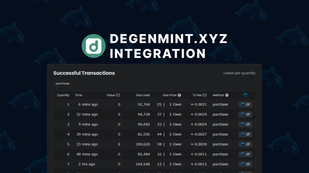Click the INTEGRATION title text
Viewport: 309px width, 173px height.
tap(158, 54)
